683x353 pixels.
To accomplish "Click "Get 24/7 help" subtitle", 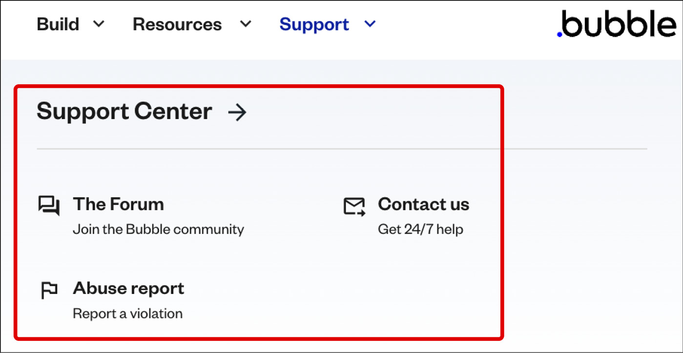I will pos(420,229).
